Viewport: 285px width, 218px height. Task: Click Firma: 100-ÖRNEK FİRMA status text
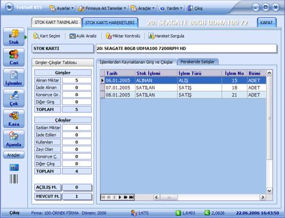(55, 213)
